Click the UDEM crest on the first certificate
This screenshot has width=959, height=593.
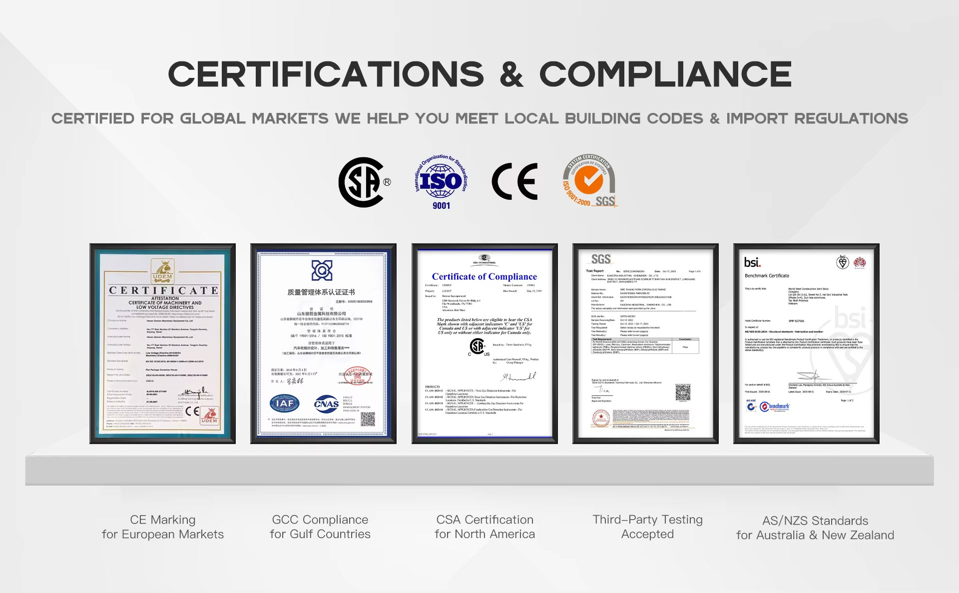(x=162, y=271)
